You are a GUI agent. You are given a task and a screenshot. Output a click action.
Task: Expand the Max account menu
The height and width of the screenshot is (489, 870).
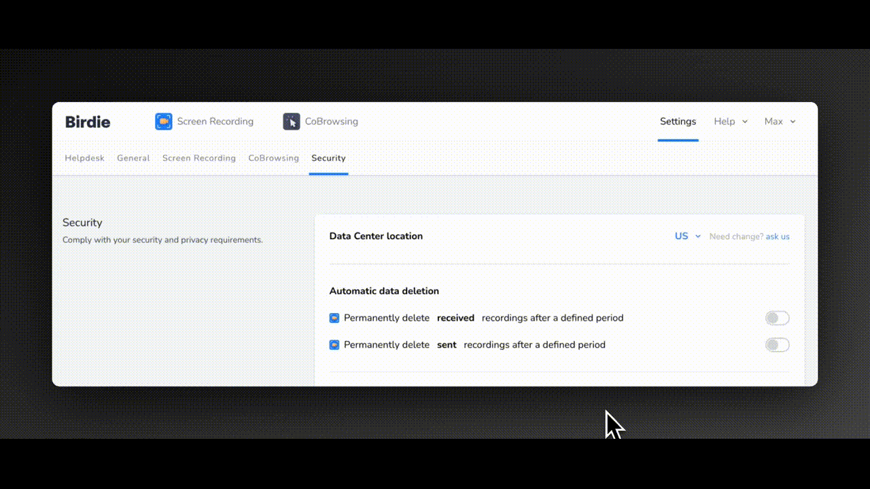click(780, 122)
